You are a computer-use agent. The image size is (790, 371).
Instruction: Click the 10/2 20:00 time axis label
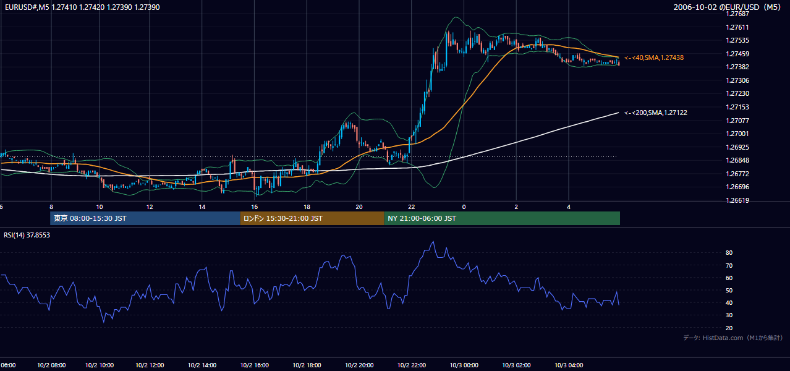tap(359, 365)
